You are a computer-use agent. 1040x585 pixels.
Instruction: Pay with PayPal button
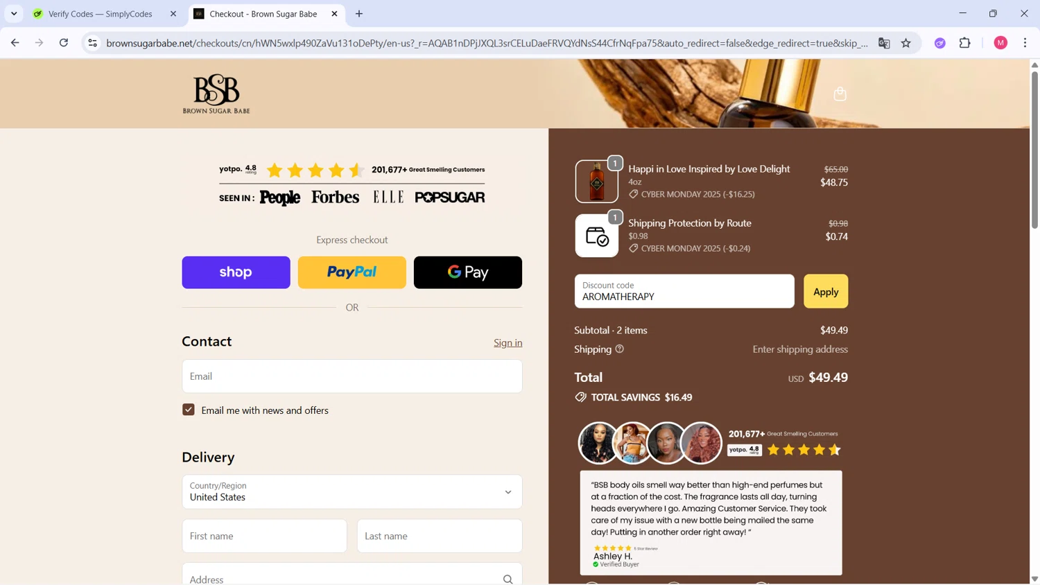[352, 272]
